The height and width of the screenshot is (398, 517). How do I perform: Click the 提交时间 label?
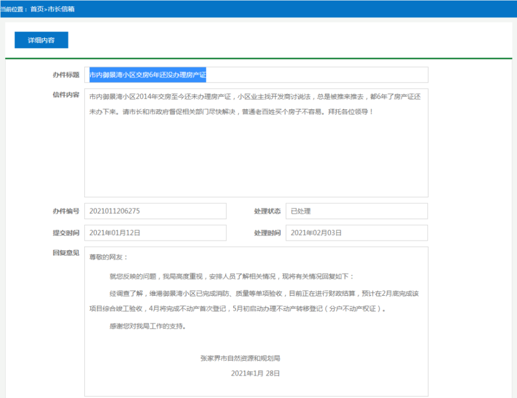66,233
